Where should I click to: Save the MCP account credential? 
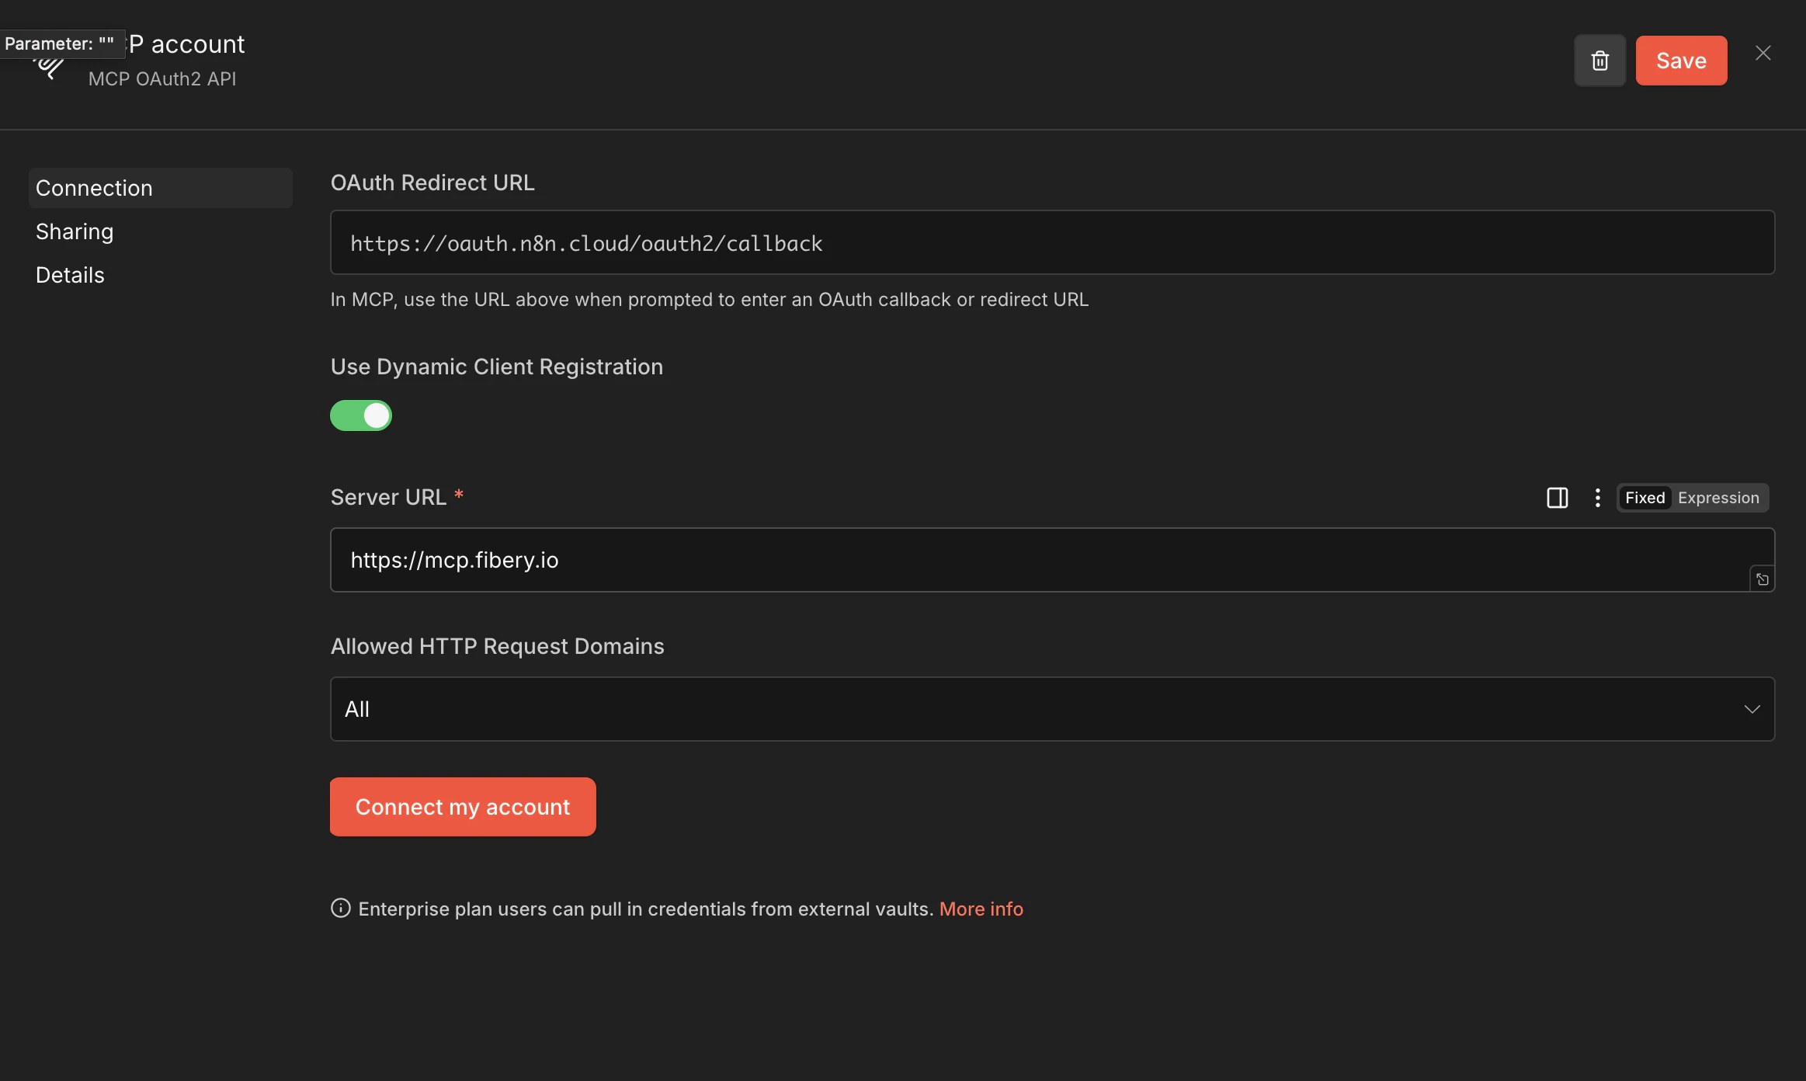tap(1680, 60)
